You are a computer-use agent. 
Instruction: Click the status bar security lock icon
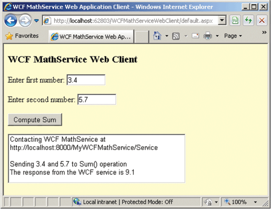208,202
